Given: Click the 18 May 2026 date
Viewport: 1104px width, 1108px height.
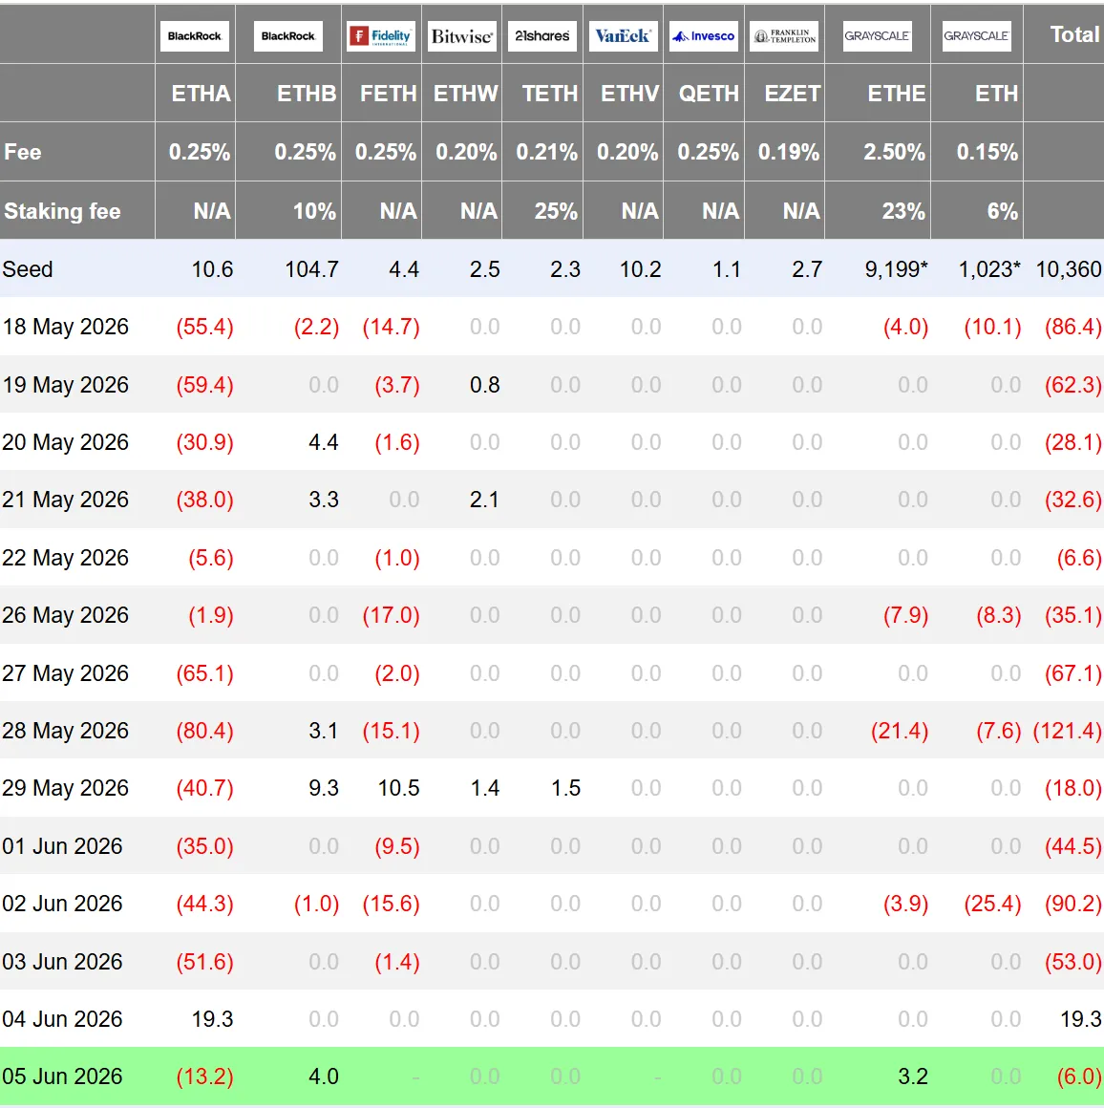Looking at the screenshot, I should pos(66,327).
